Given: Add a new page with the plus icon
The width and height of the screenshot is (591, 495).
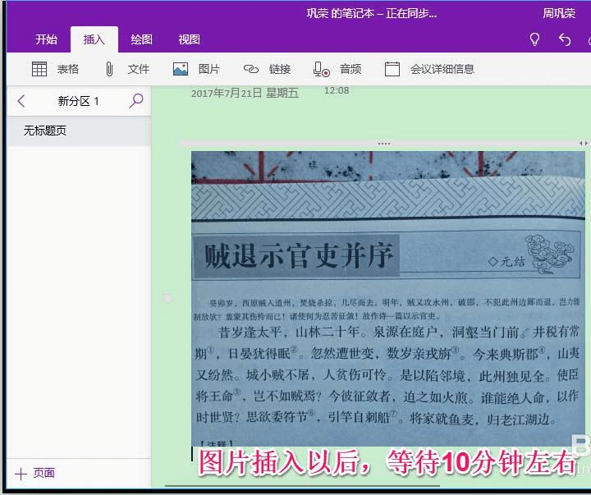Looking at the screenshot, I should click(21, 474).
